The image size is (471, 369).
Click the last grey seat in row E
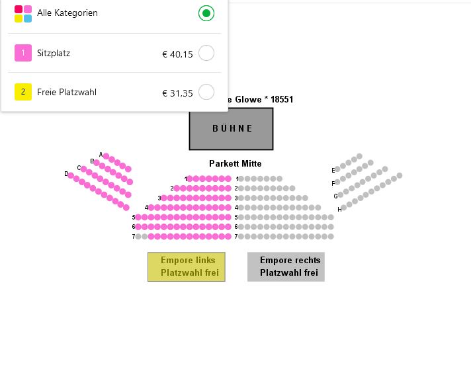coord(360,157)
